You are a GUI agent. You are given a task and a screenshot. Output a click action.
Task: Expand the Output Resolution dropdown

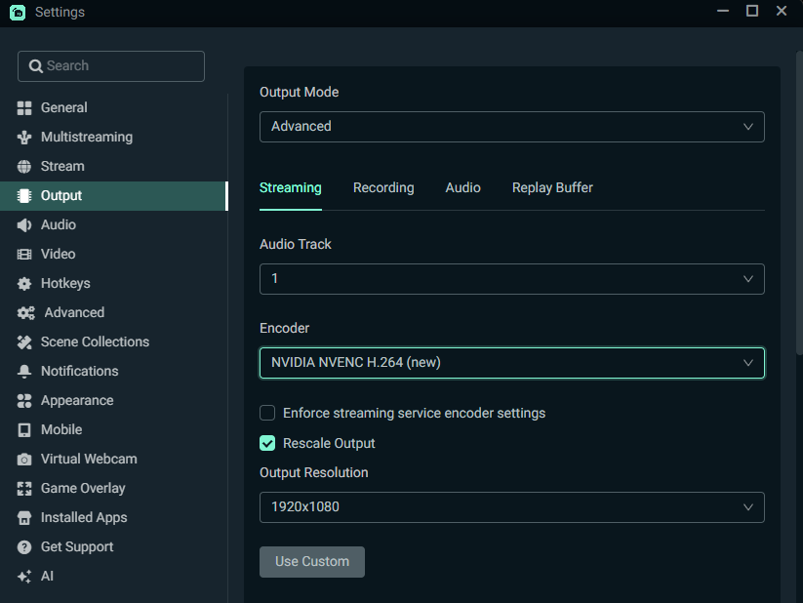[511, 507]
